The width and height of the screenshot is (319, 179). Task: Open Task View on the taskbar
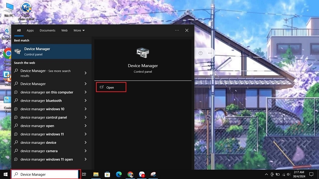pyautogui.click(x=84, y=174)
